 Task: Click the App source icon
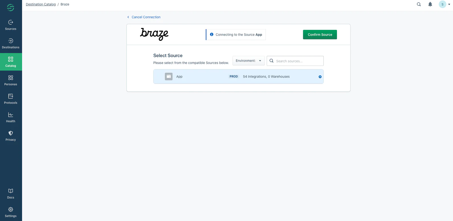coord(169,77)
